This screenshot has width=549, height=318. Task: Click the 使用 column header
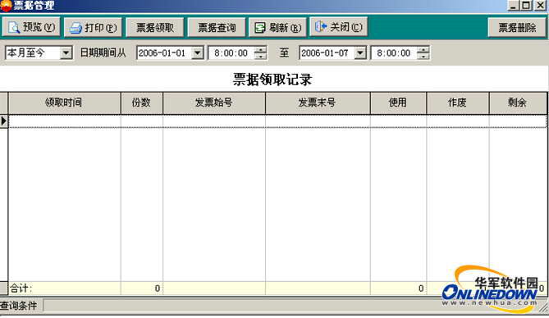[x=398, y=102]
